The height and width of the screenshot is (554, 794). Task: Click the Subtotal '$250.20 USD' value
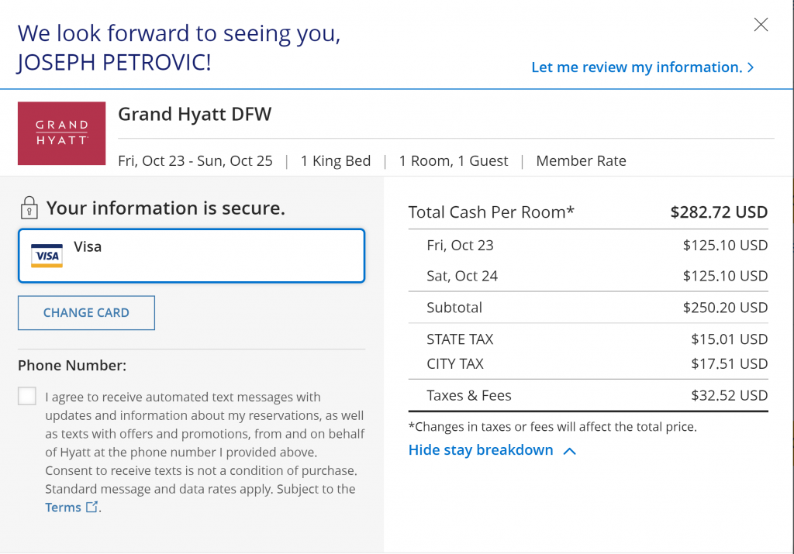point(725,308)
